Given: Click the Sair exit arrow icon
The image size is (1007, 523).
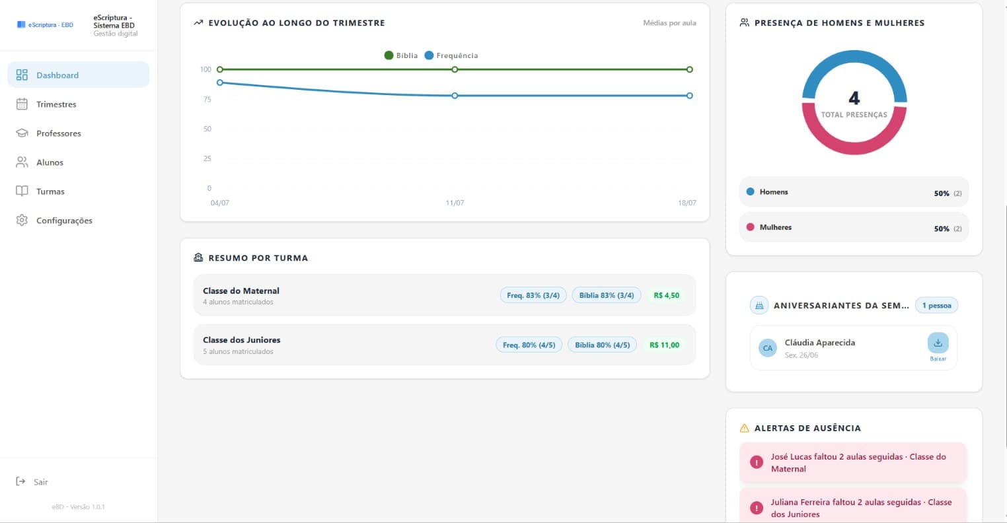Looking at the screenshot, I should [20, 481].
